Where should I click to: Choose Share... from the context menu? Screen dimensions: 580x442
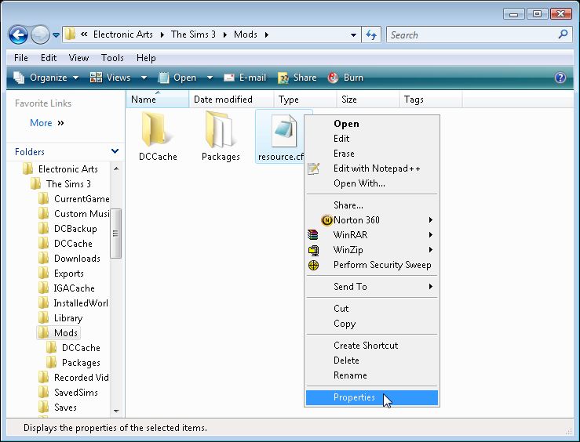click(x=372, y=205)
